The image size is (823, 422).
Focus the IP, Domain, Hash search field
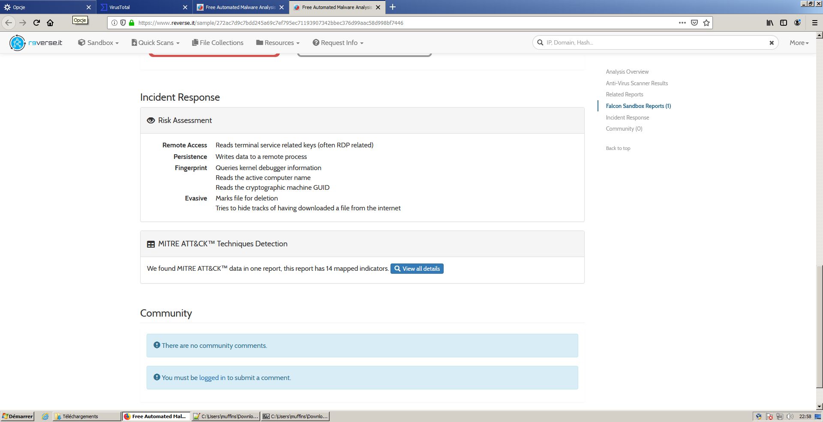tap(655, 42)
